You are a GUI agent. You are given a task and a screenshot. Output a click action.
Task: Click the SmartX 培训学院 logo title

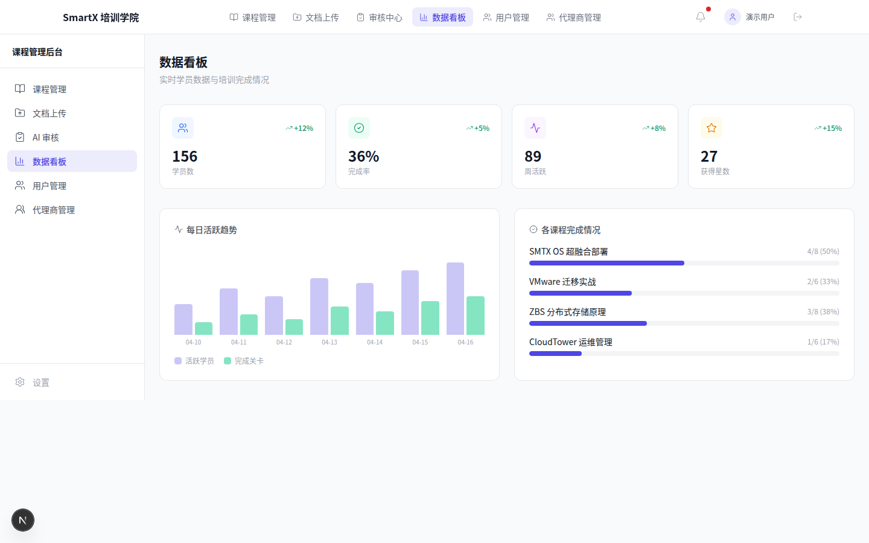point(101,17)
